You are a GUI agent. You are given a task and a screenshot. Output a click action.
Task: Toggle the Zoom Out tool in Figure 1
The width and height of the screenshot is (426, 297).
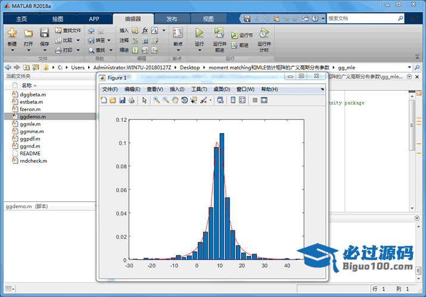coord(166,100)
